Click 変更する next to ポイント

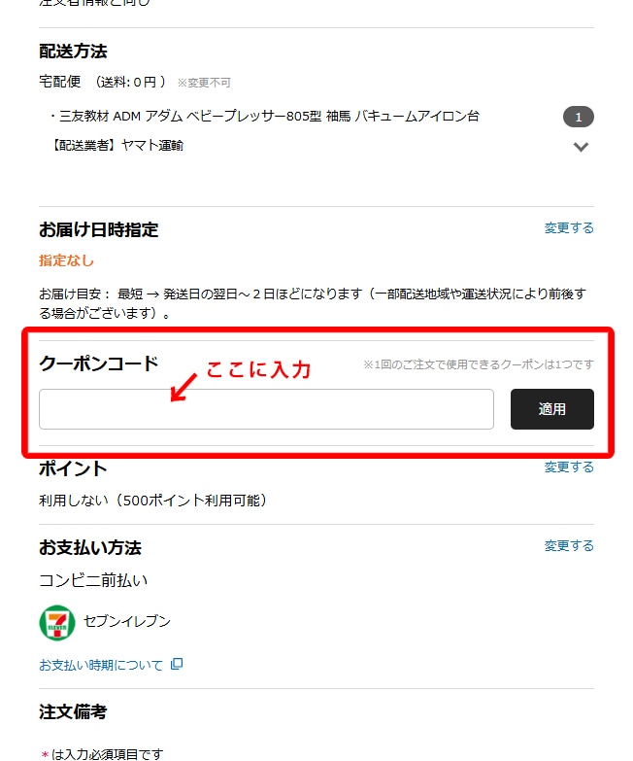point(569,467)
